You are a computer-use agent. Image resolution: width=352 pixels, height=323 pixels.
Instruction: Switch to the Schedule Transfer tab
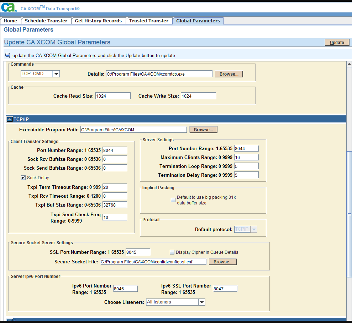coord(46,21)
